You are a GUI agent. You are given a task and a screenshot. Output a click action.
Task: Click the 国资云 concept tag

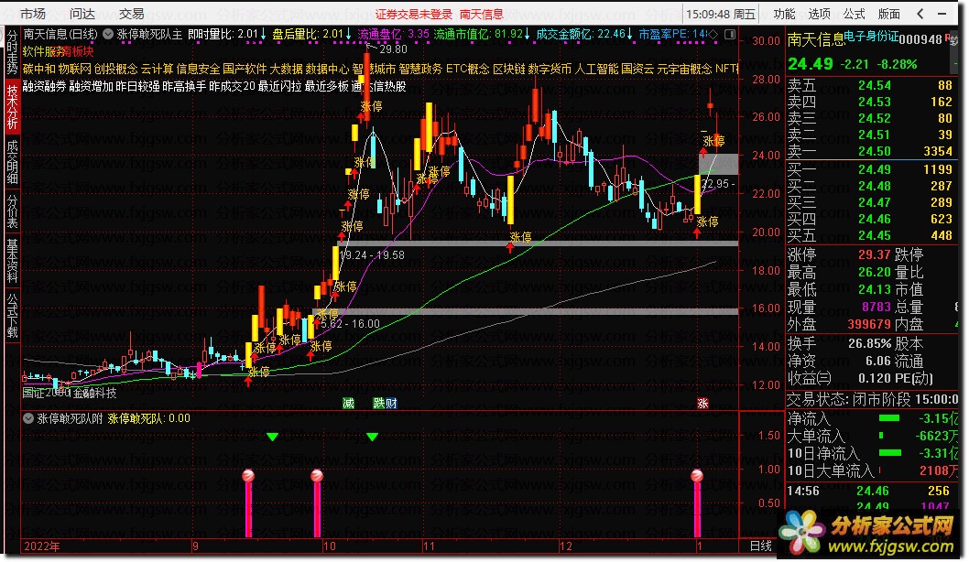[x=637, y=70]
